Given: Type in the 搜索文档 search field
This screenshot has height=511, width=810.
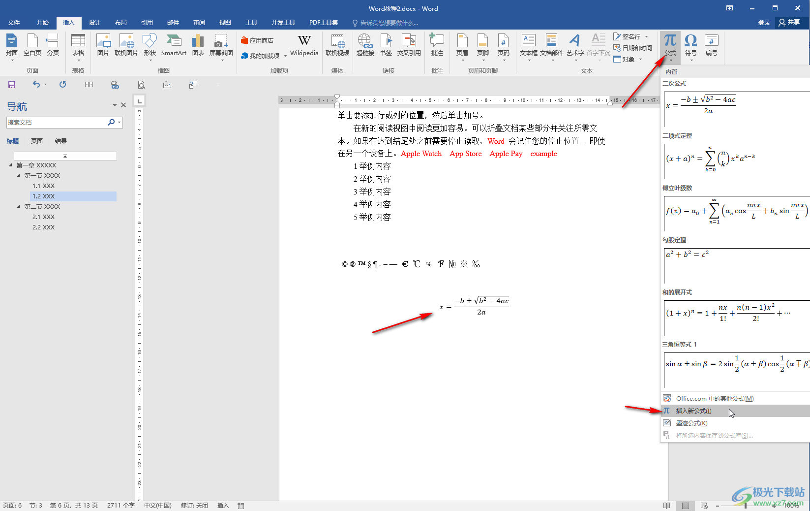Looking at the screenshot, I should click(x=57, y=123).
